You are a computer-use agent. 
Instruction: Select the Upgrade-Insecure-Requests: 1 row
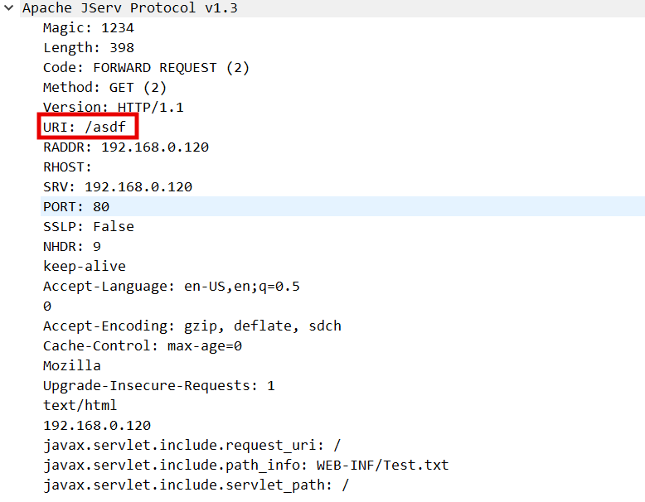click(x=158, y=385)
